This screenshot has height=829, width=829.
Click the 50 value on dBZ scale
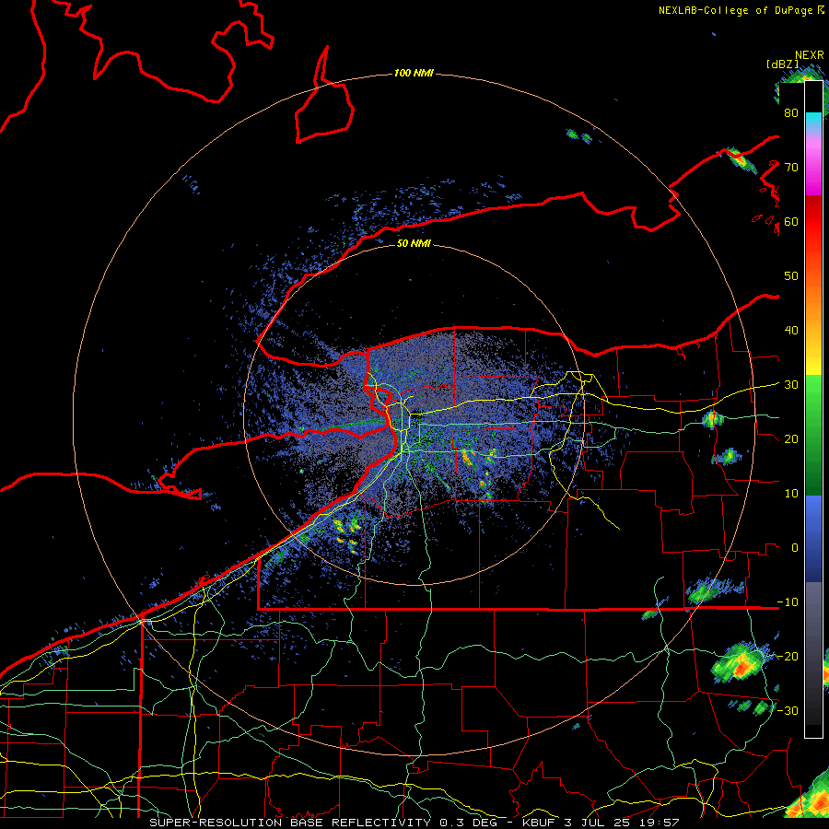coord(791,276)
